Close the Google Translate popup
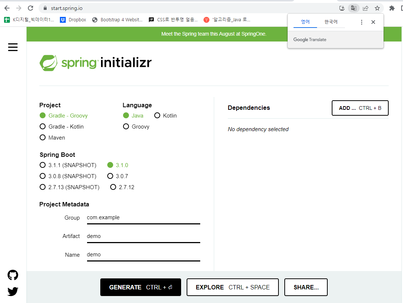403x303 pixels. click(373, 22)
